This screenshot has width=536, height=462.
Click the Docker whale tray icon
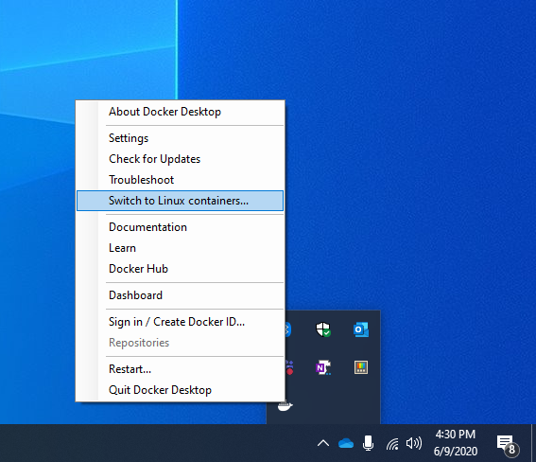285,406
